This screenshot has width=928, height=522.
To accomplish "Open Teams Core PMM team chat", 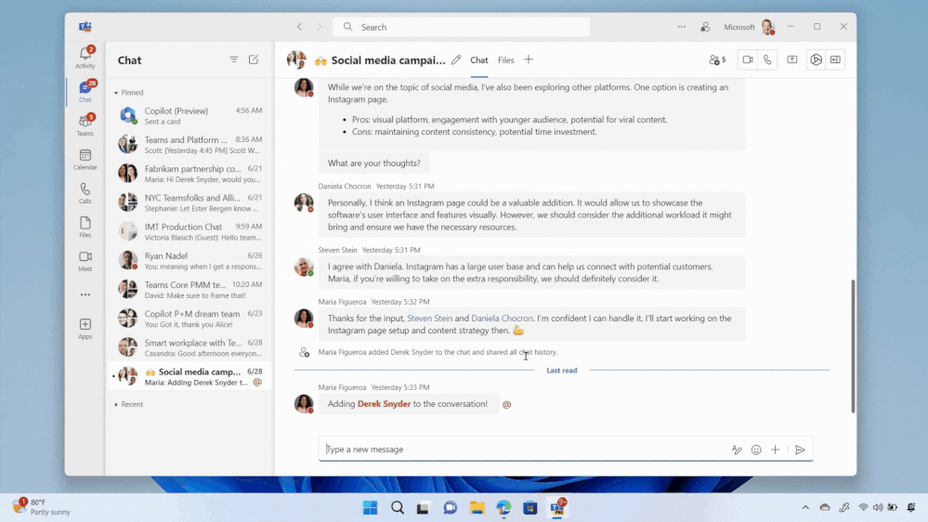I will pos(190,290).
